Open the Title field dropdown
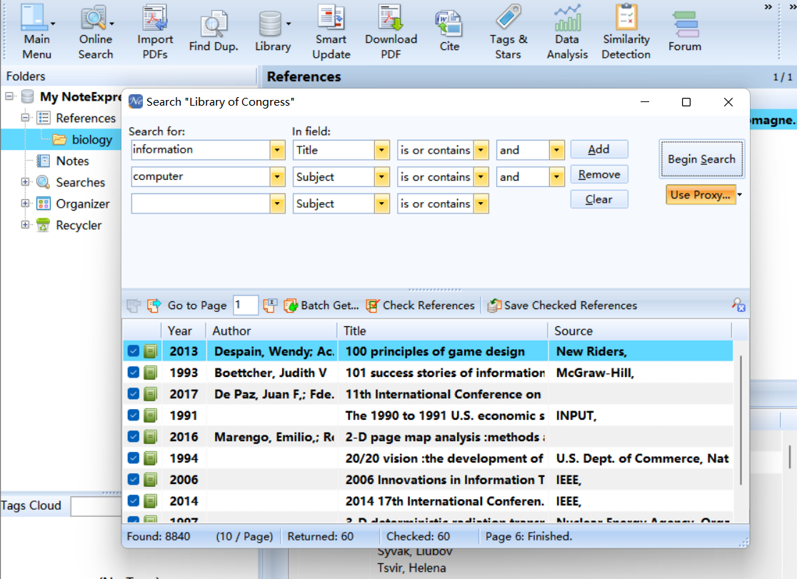797x579 pixels. coord(381,150)
